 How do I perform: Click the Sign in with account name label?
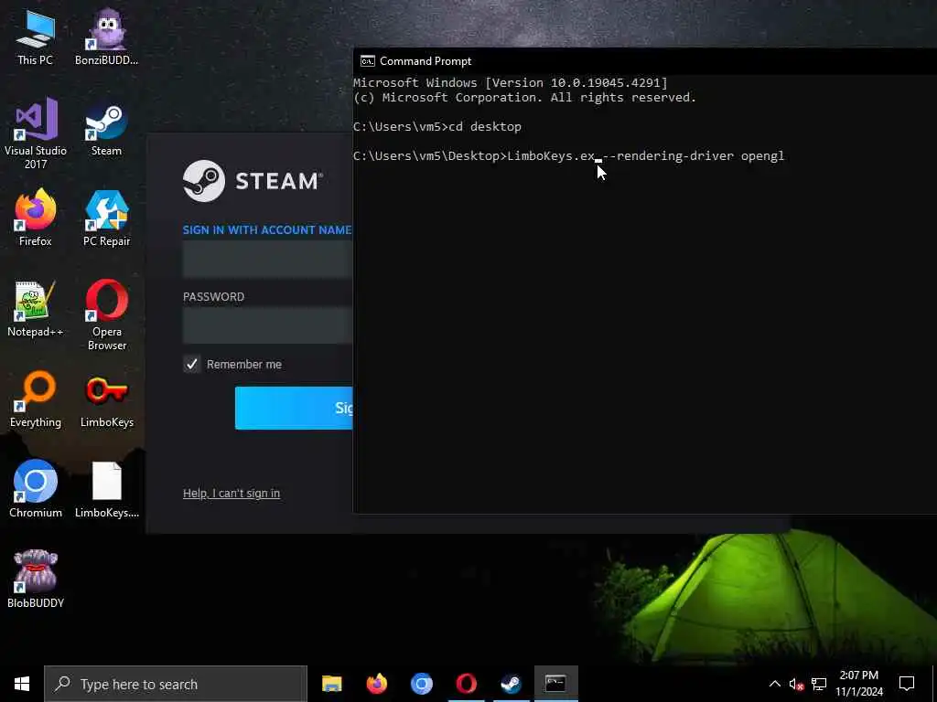(x=267, y=229)
